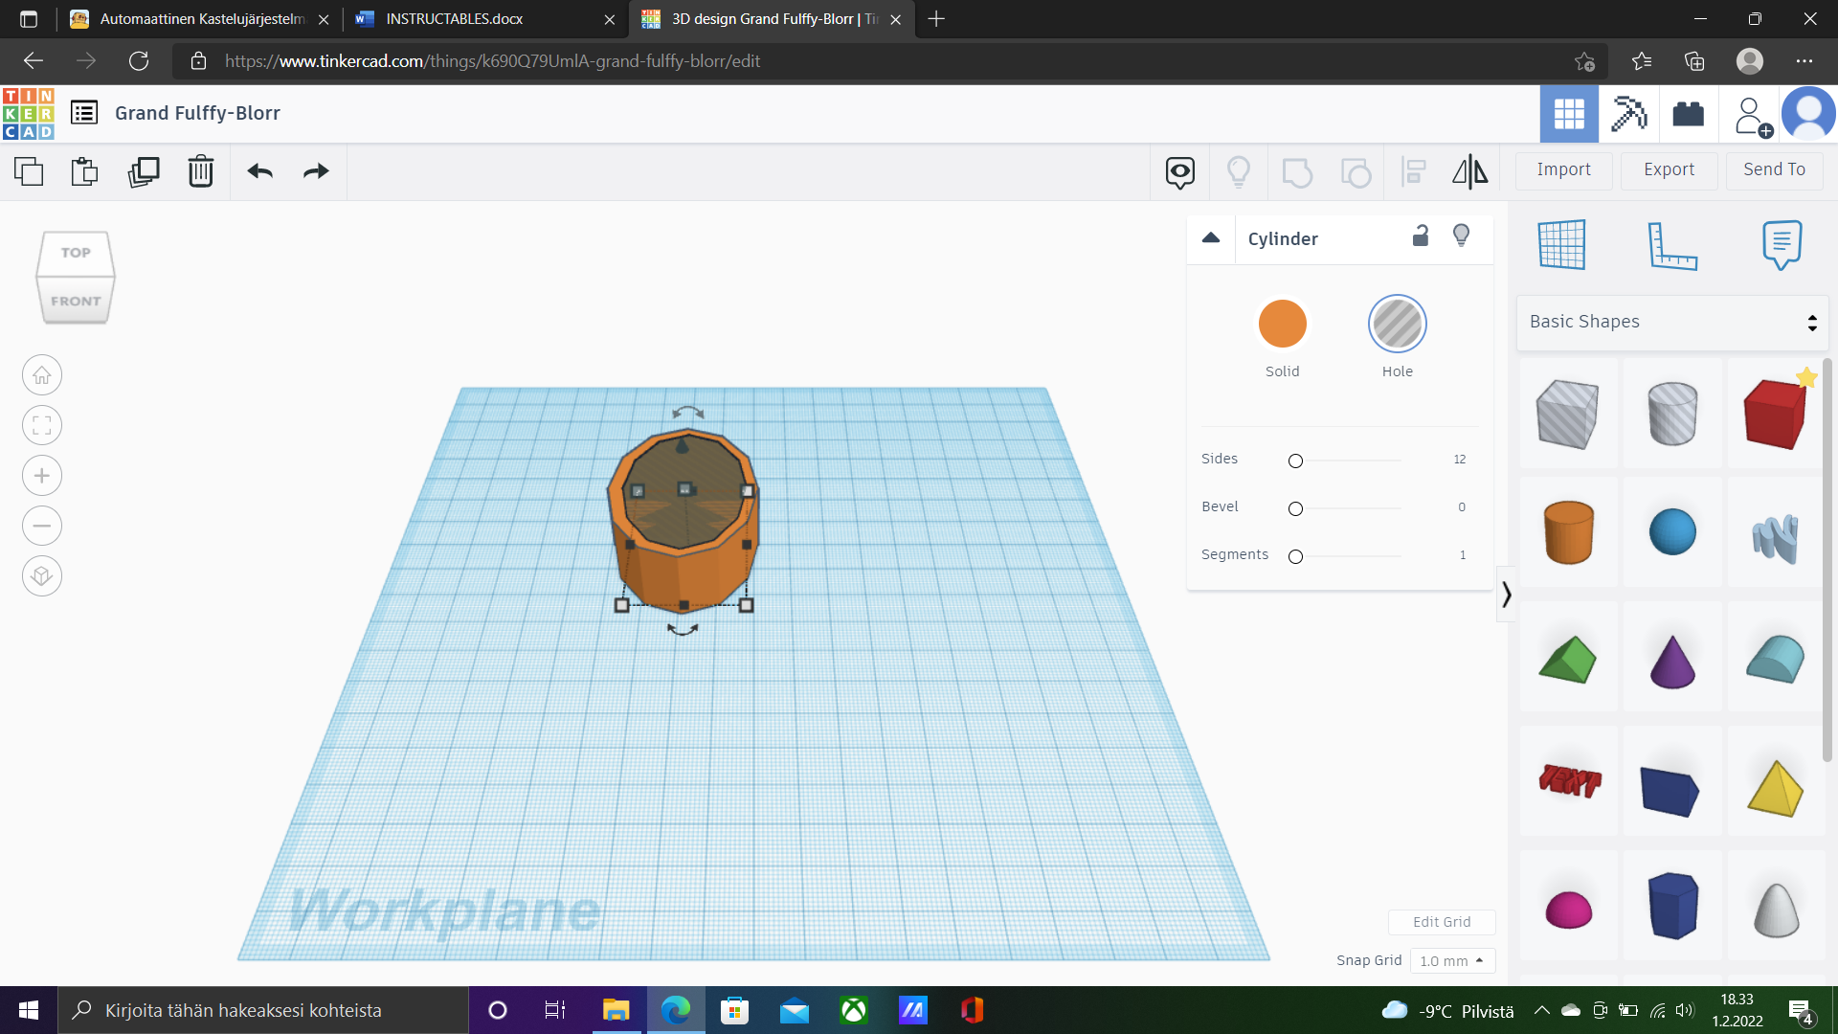Image resolution: width=1838 pixels, height=1034 pixels.
Task: Open the Snap Grid 1.0 mm dropdown
Action: pos(1451,960)
